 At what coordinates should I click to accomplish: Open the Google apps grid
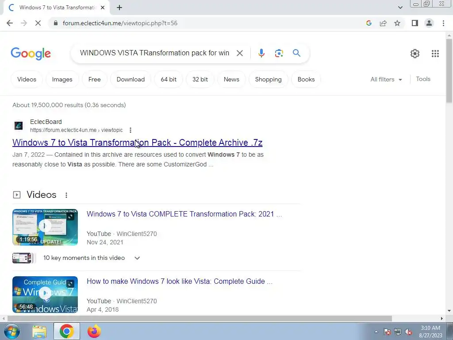coord(435,54)
